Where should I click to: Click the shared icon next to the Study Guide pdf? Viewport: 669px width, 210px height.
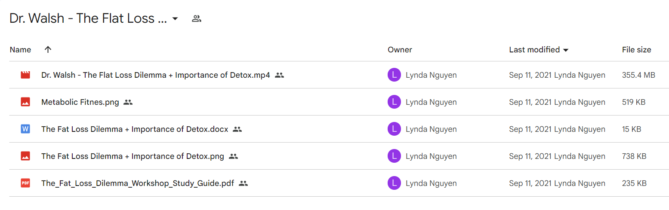[x=244, y=183]
